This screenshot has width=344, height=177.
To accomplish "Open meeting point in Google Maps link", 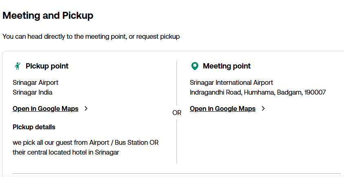I will tap(223, 109).
